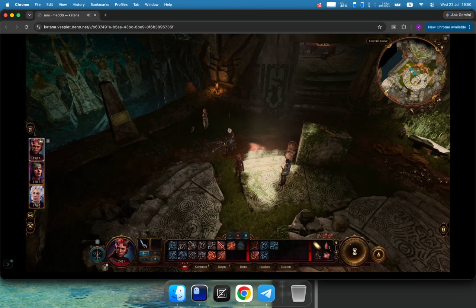Toggle the hotbar lock icon
Viewport: 476px width, 308px height.
336,242
